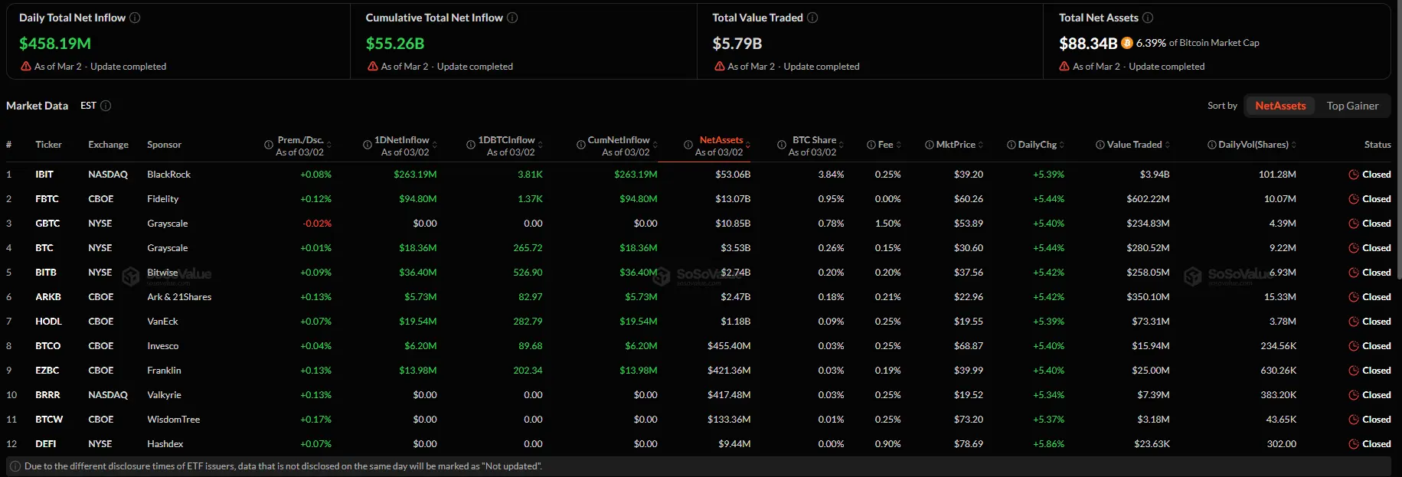The image size is (1402, 477).
Task: Click the $88.34B total net assets value
Action: pos(1088,44)
